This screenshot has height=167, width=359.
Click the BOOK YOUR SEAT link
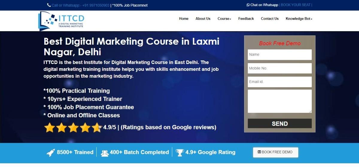pos(296,5)
